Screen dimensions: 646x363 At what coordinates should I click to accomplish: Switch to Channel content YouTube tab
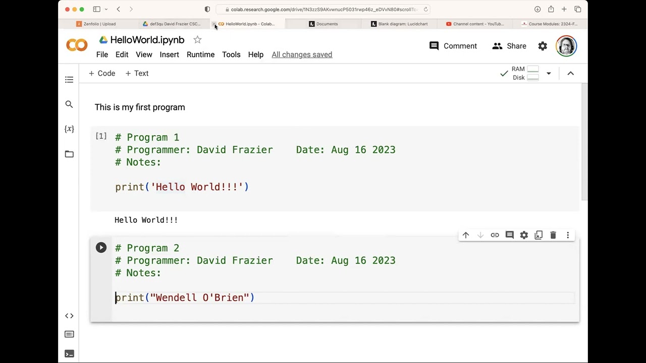click(474, 24)
